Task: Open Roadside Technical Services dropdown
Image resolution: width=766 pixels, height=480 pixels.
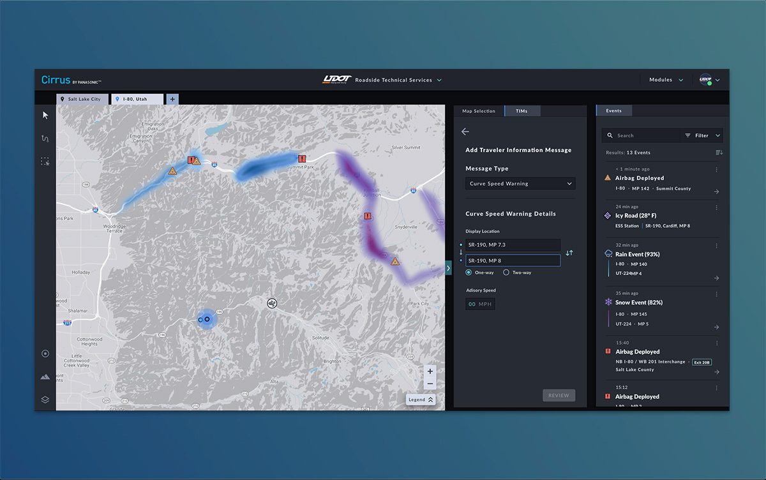Action: [398, 80]
